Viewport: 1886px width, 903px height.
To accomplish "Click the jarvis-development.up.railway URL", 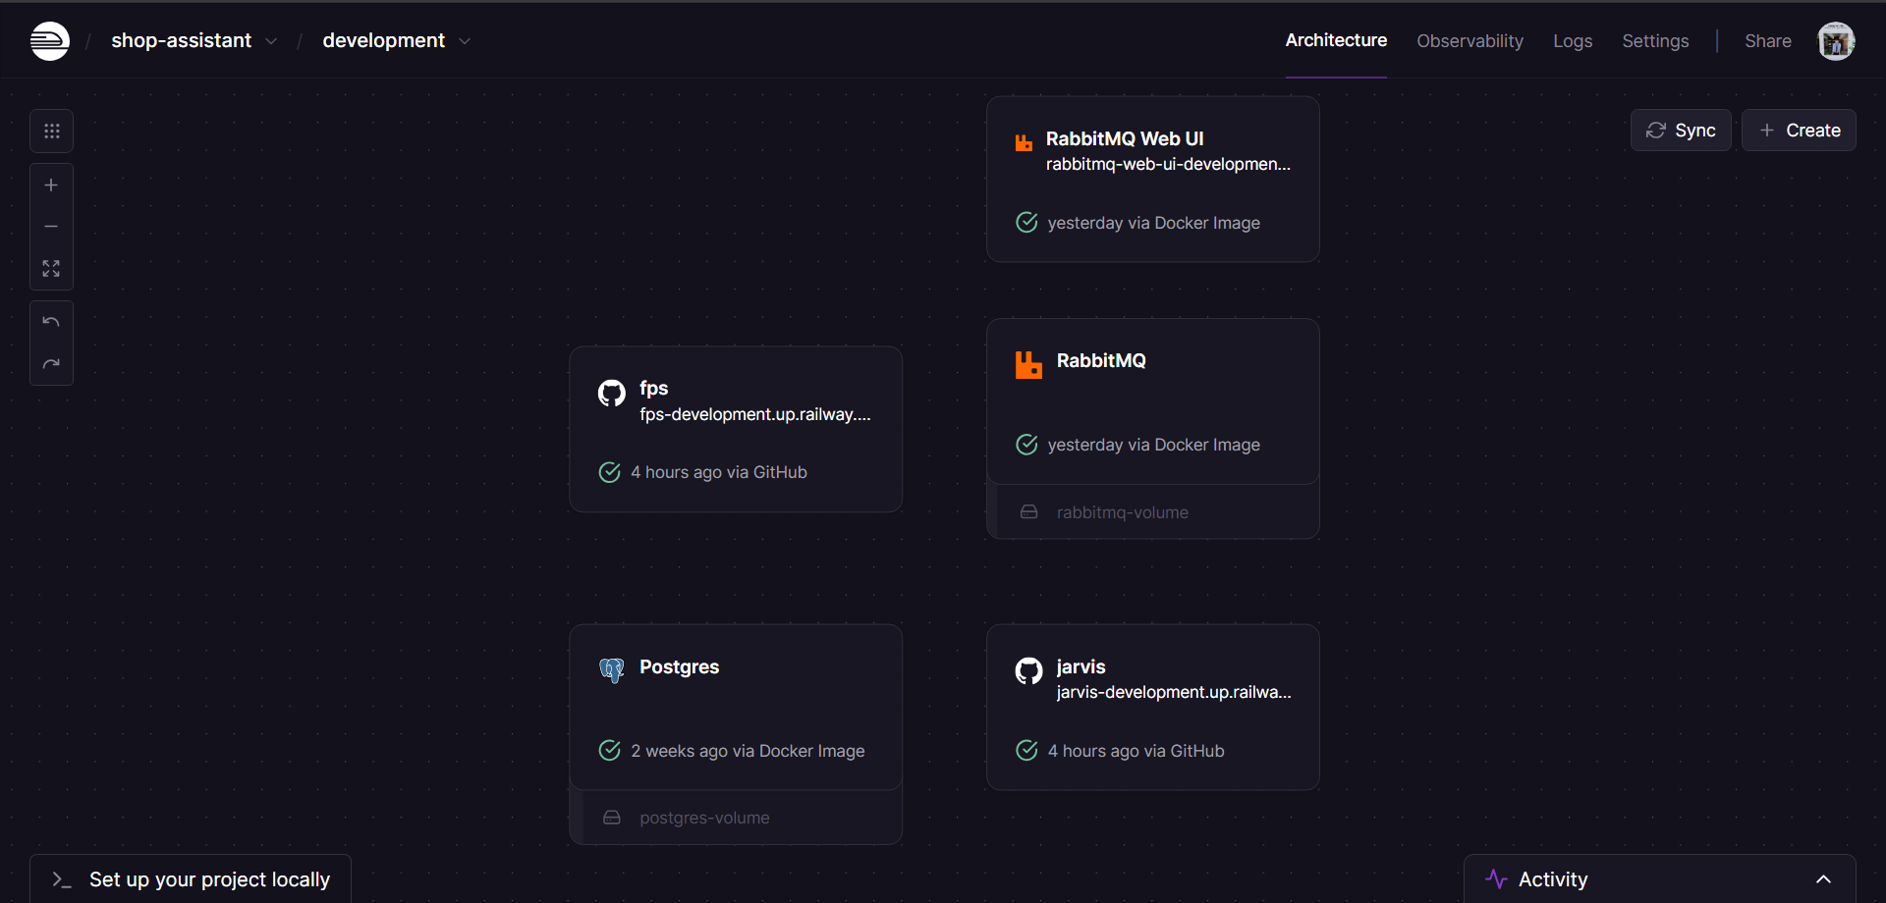I will pyautogui.click(x=1174, y=692).
